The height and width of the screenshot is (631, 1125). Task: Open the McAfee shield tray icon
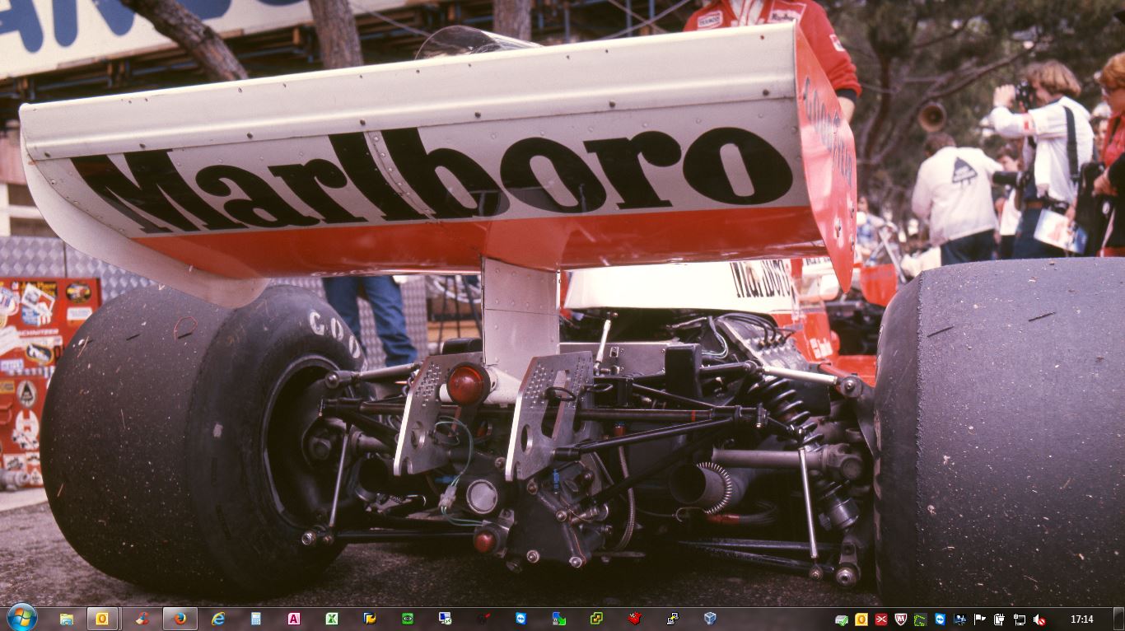pos(901,619)
